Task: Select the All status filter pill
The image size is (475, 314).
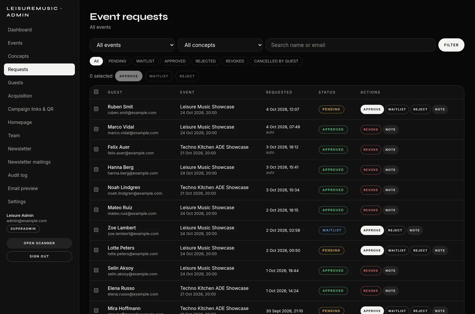Action: point(96,61)
